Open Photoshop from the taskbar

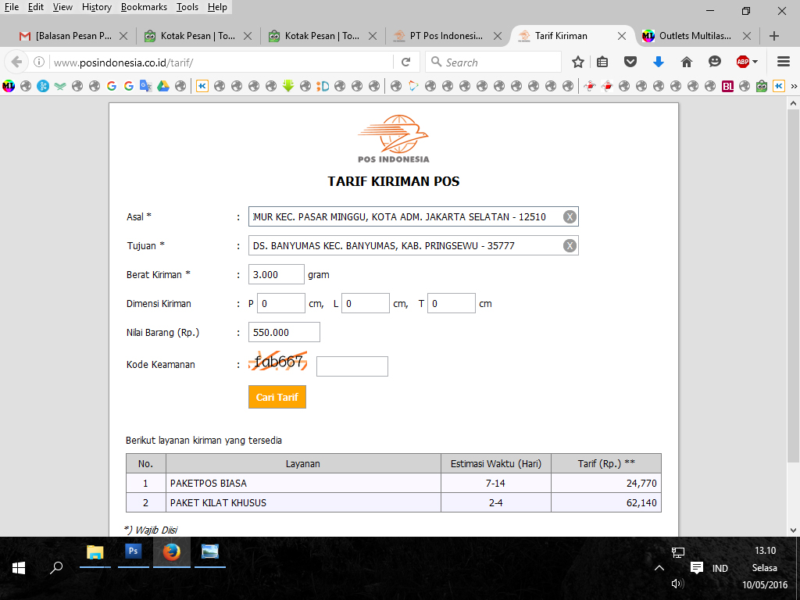coord(133,552)
